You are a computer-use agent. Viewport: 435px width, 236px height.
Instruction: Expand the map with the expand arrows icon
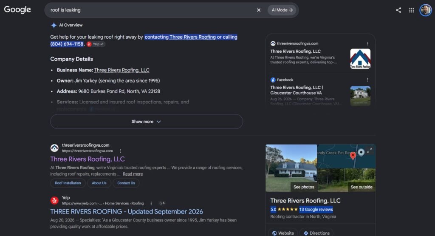click(370, 151)
